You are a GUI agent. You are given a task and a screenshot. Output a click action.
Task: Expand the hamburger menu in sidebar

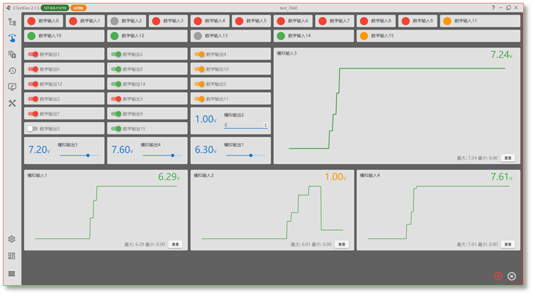tap(11, 274)
